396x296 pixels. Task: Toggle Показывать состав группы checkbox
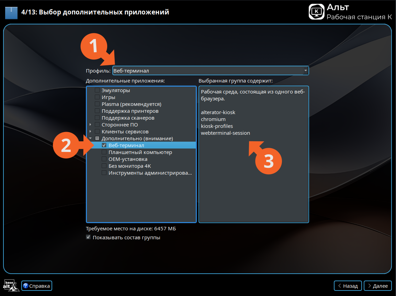(89, 237)
